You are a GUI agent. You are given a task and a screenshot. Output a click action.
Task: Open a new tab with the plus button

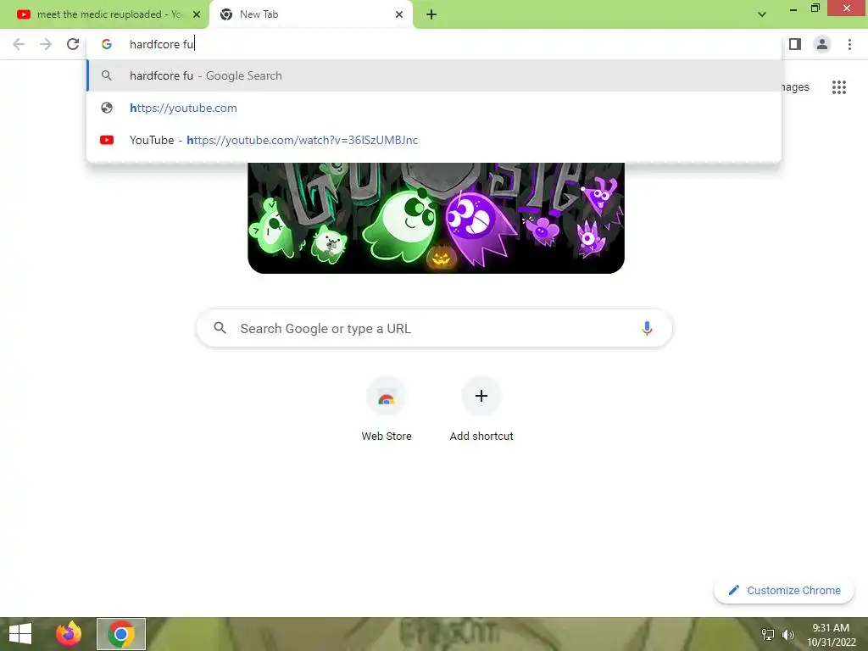[x=431, y=15]
